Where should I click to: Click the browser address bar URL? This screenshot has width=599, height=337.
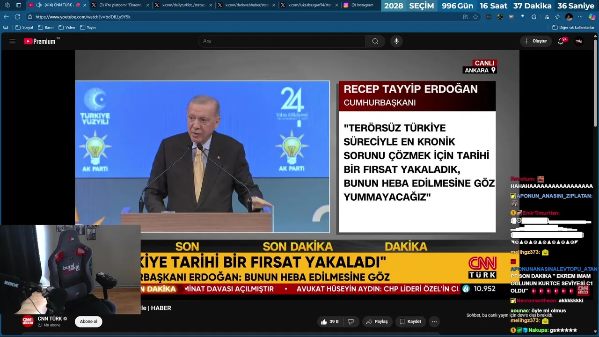pyautogui.click(x=83, y=17)
